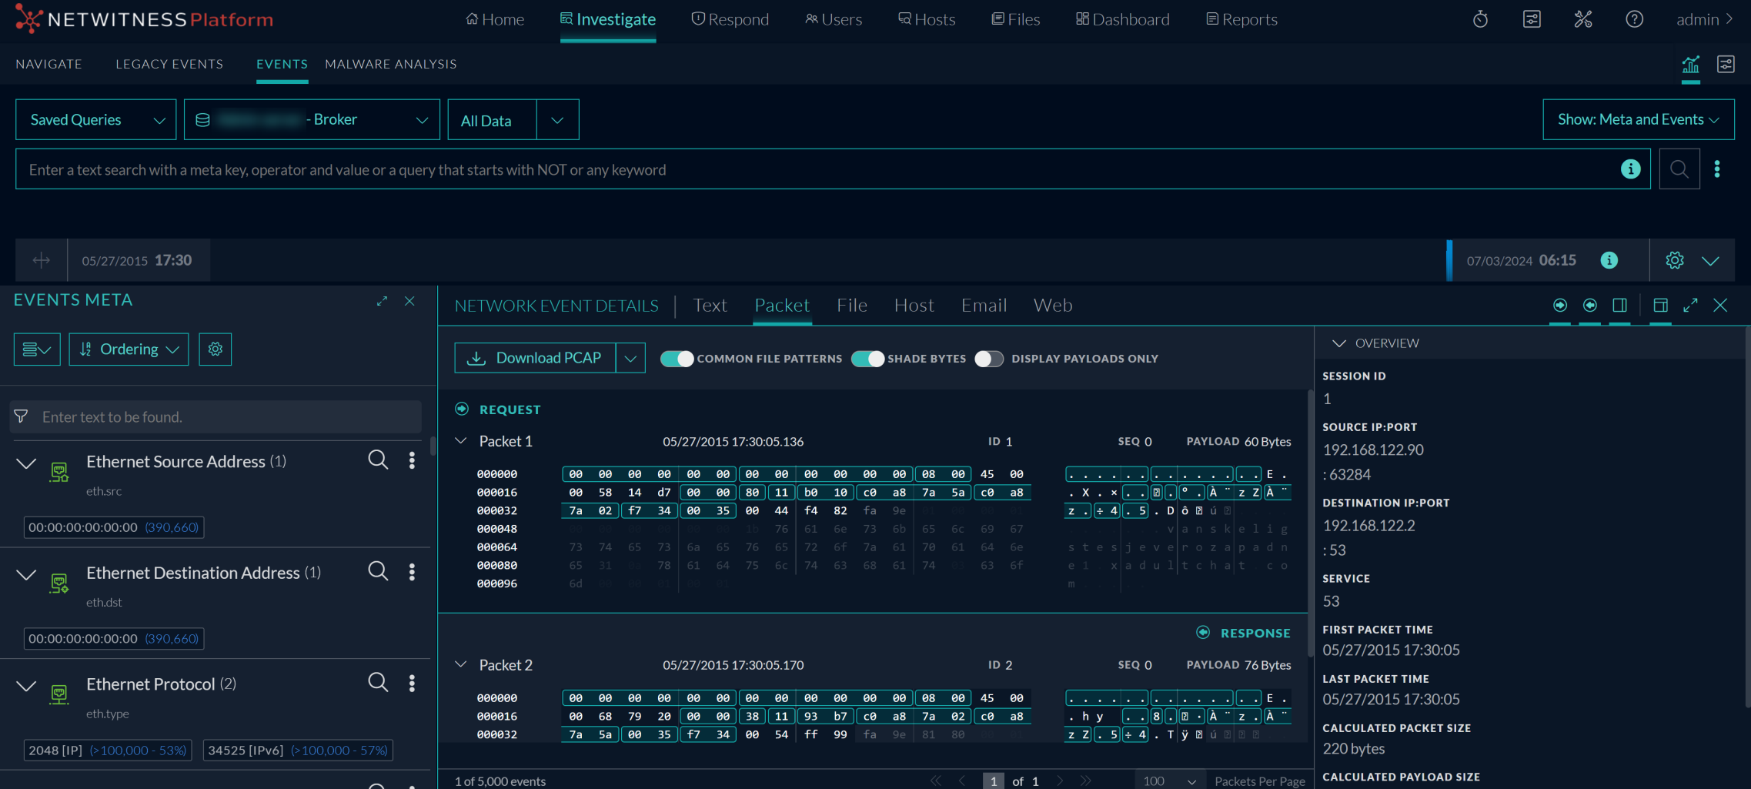Open more options for Ethernet Destination Address
The width and height of the screenshot is (1751, 789).
pyautogui.click(x=412, y=572)
